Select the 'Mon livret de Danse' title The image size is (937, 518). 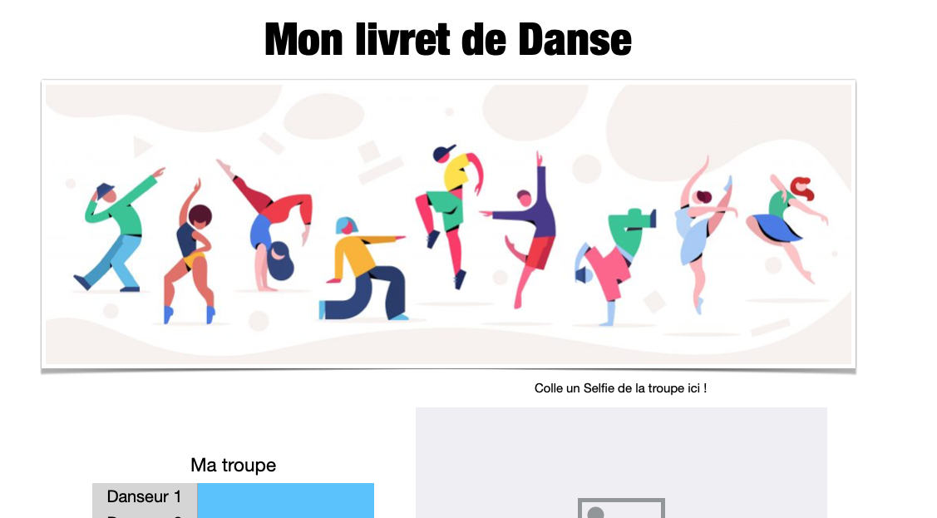tap(448, 40)
